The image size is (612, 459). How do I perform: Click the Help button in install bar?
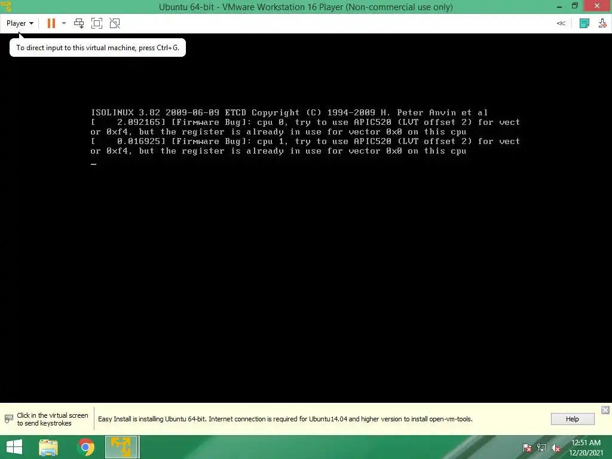pos(573,419)
